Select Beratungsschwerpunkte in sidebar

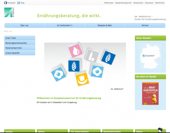pyautogui.click(x=19, y=43)
